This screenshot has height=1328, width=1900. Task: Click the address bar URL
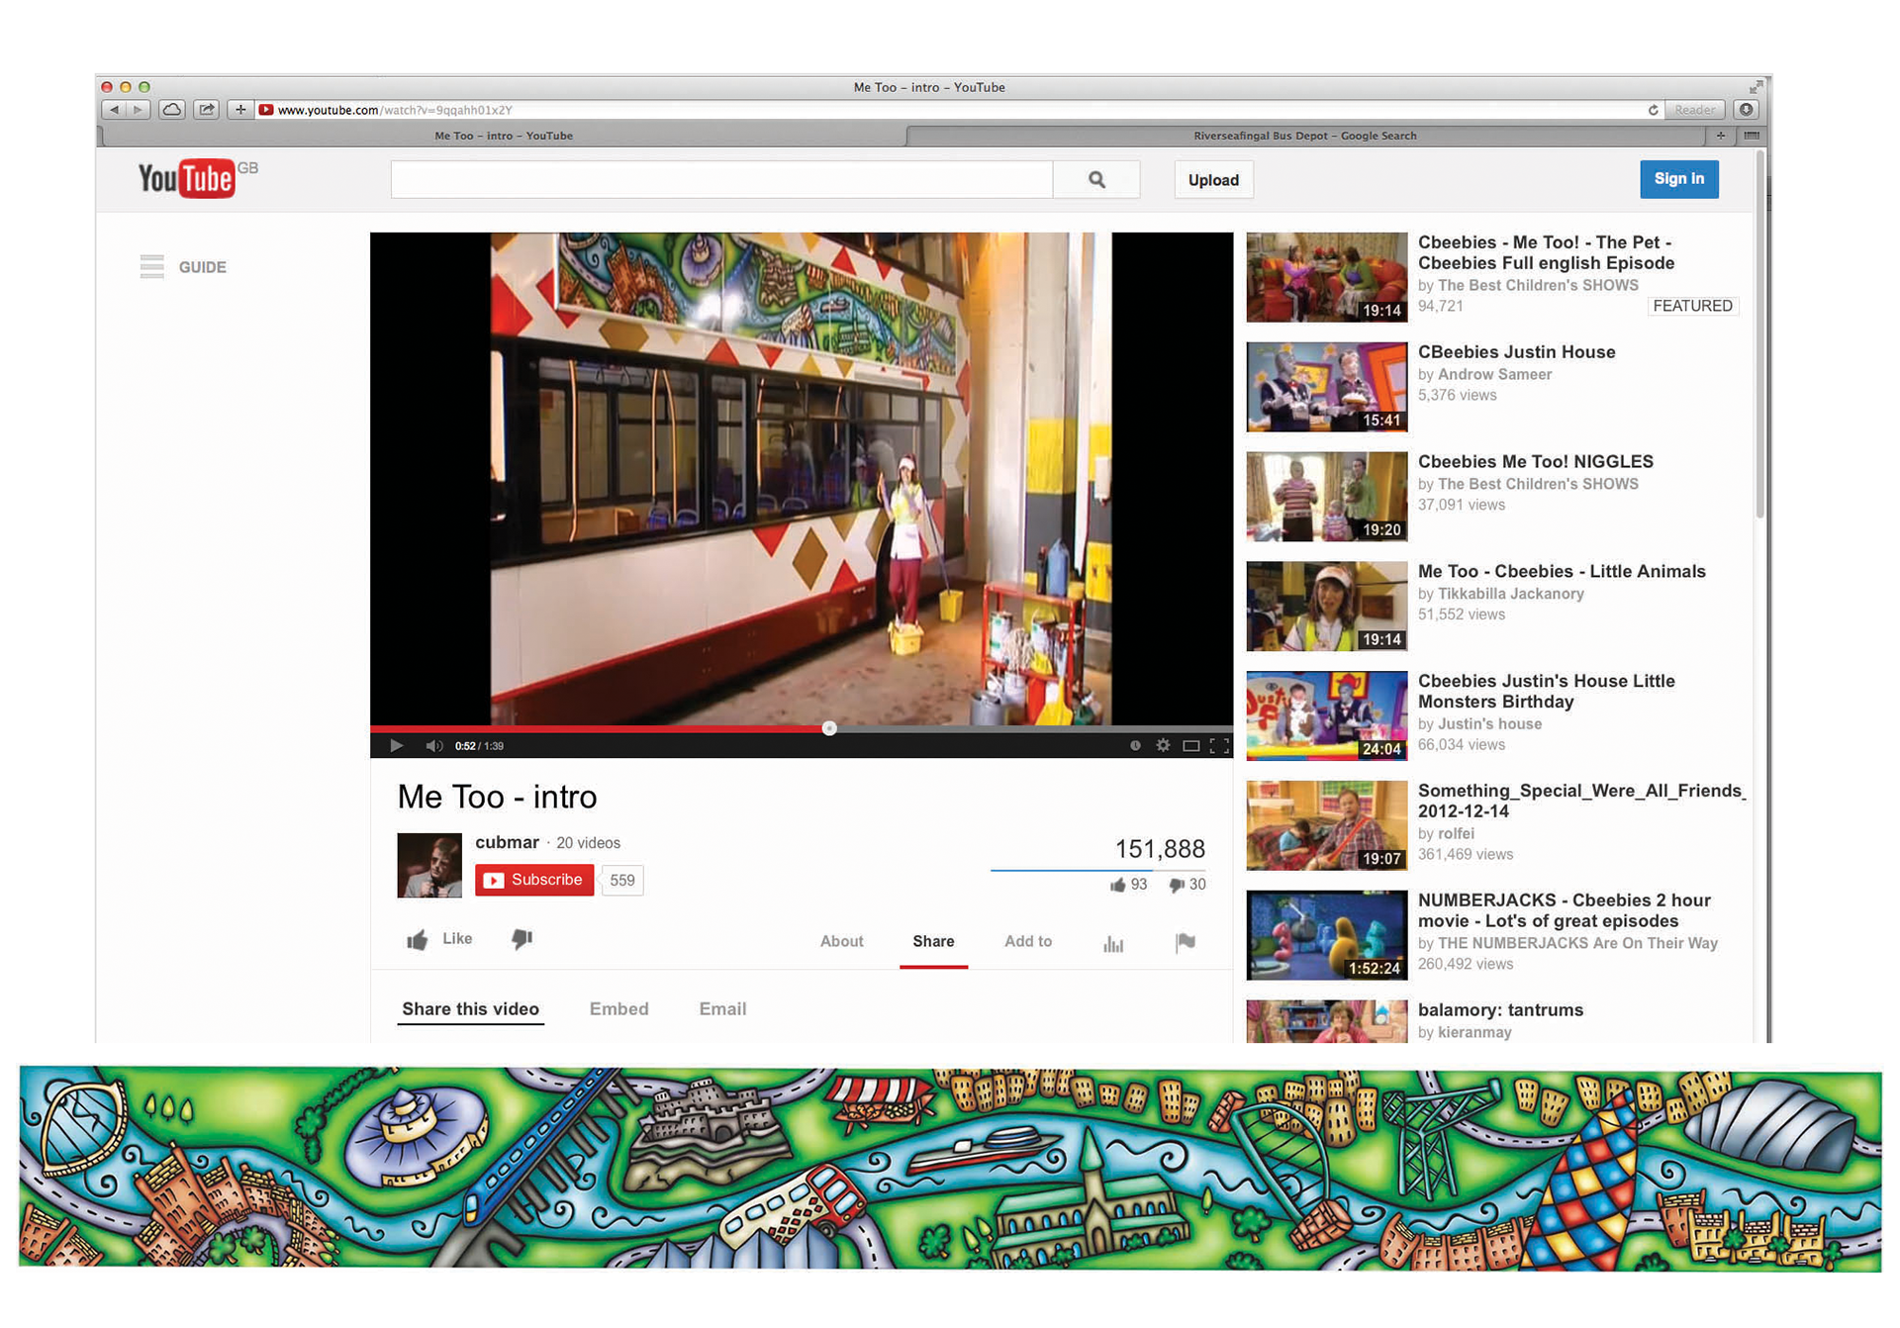pyautogui.click(x=395, y=110)
